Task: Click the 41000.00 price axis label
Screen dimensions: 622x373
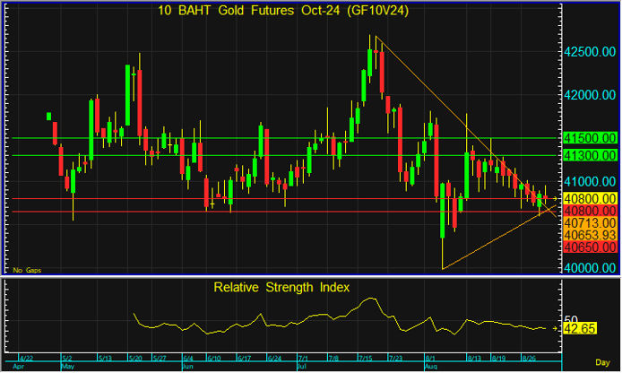Action: point(591,182)
